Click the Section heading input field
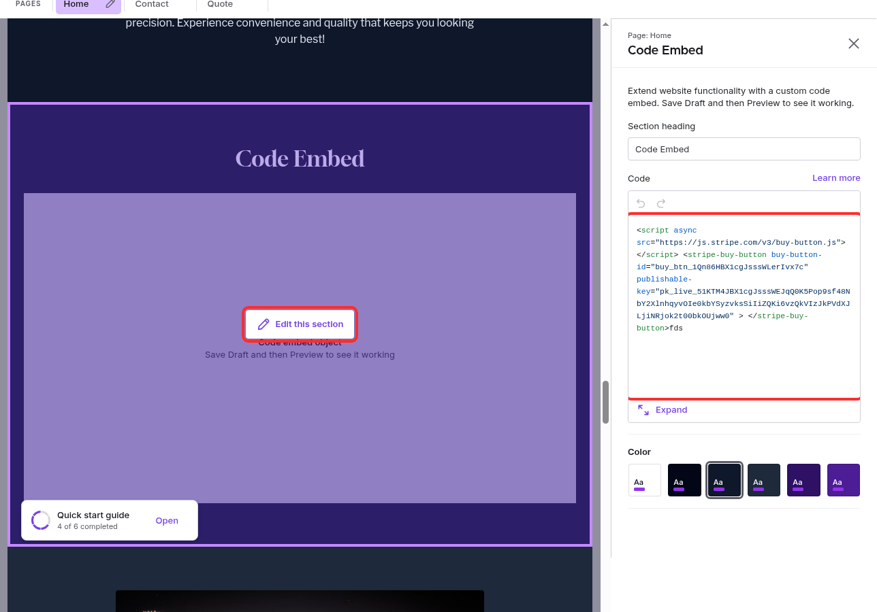Screen dimensions: 877x612 click(x=744, y=149)
